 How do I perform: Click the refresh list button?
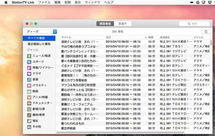coord(206,32)
